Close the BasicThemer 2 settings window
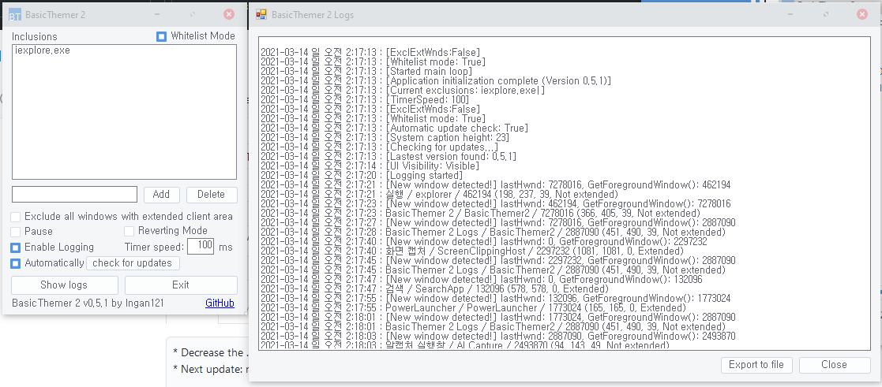 click(228, 15)
